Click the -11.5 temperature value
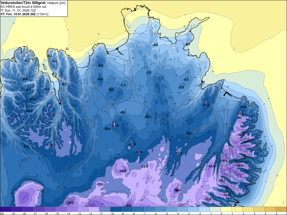Viewport: 287px width, 215px height. (x=132, y=144)
